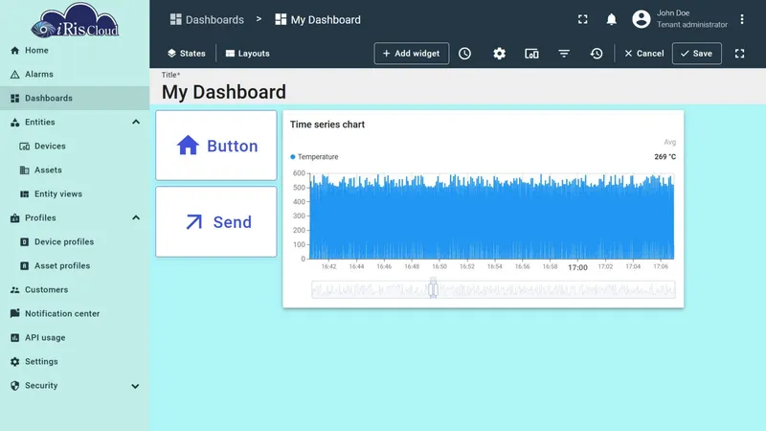Image resolution: width=766 pixels, height=431 pixels.
Task: Click the Devices icon in the sidebar
Action: [x=25, y=147]
